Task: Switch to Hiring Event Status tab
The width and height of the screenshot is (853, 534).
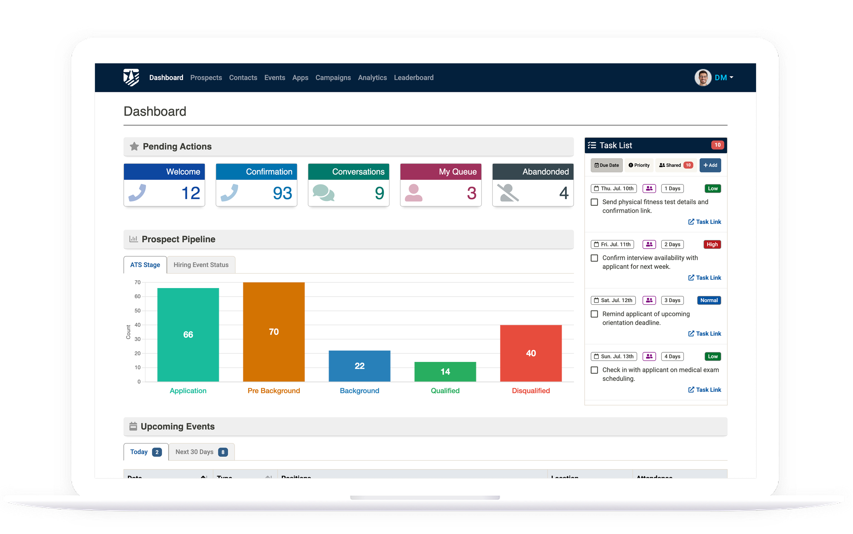Action: click(201, 265)
